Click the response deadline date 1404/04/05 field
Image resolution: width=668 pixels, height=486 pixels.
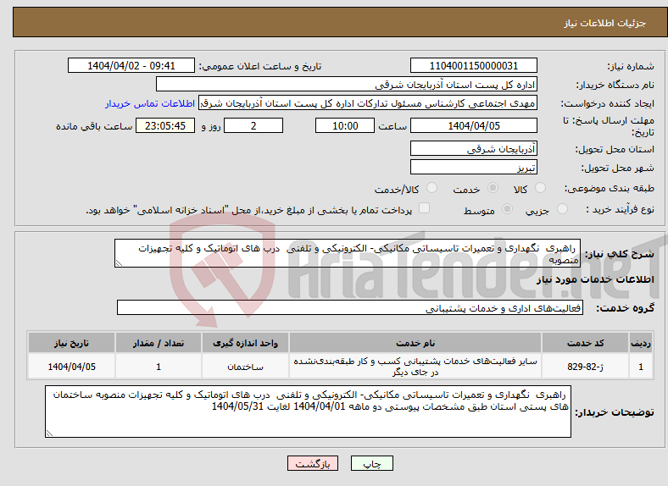[x=473, y=125]
